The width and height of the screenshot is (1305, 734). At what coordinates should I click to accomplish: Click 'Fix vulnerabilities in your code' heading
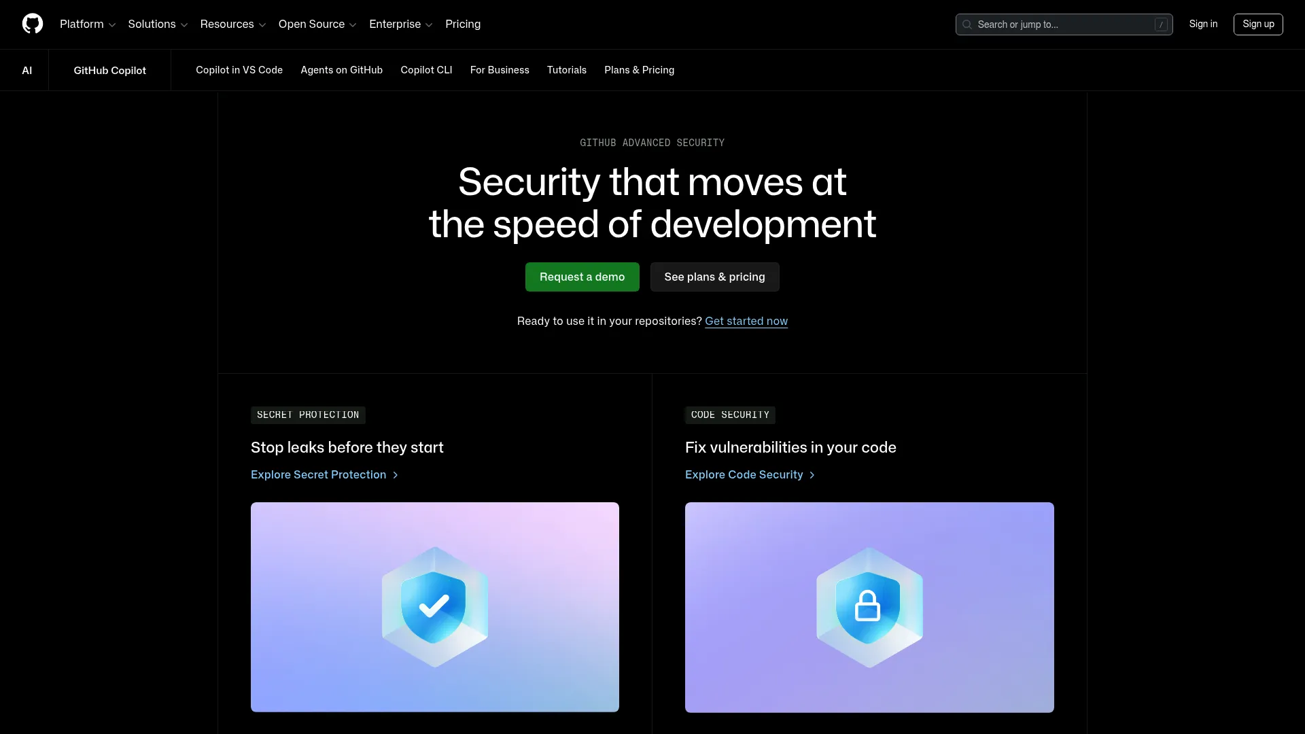click(x=790, y=447)
